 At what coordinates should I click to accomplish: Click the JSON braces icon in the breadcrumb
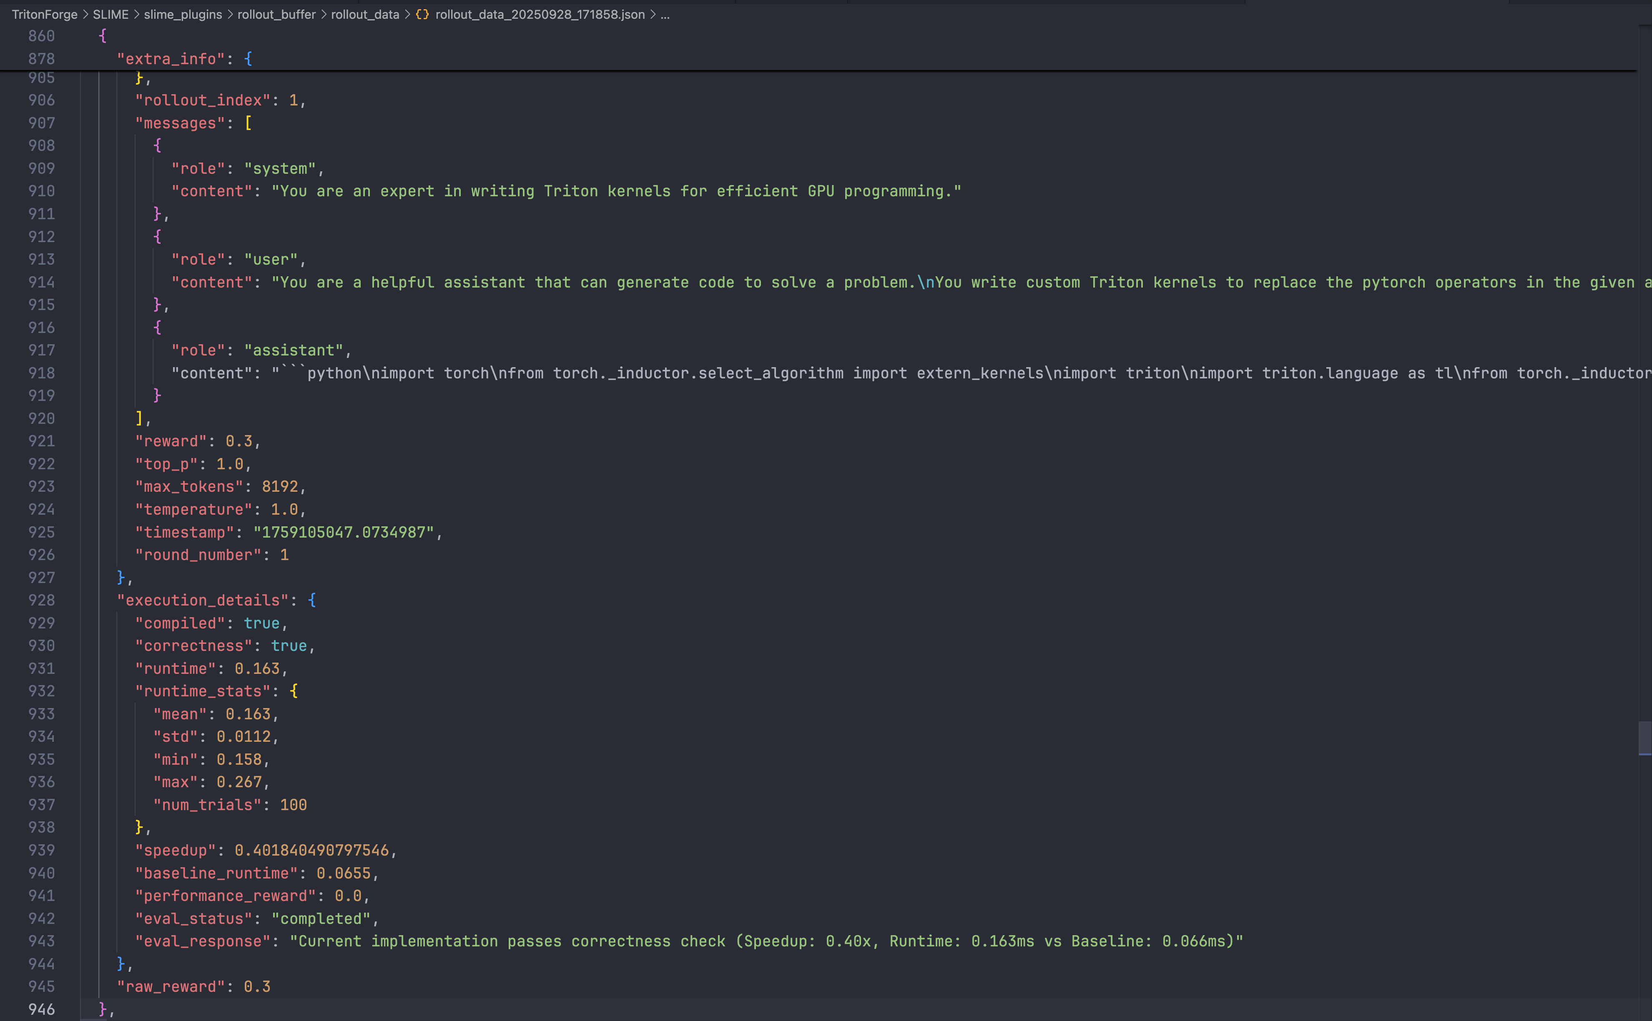(x=422, y=14)
